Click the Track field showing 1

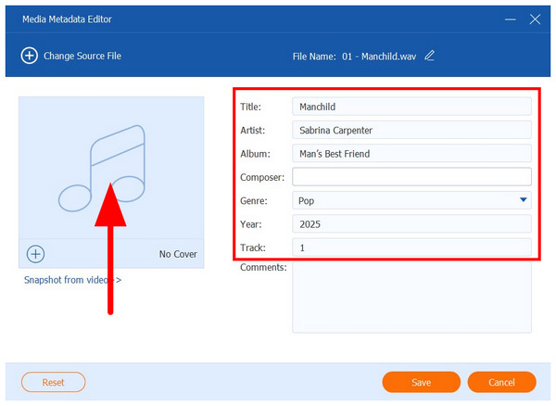click(x=411, y=247)
